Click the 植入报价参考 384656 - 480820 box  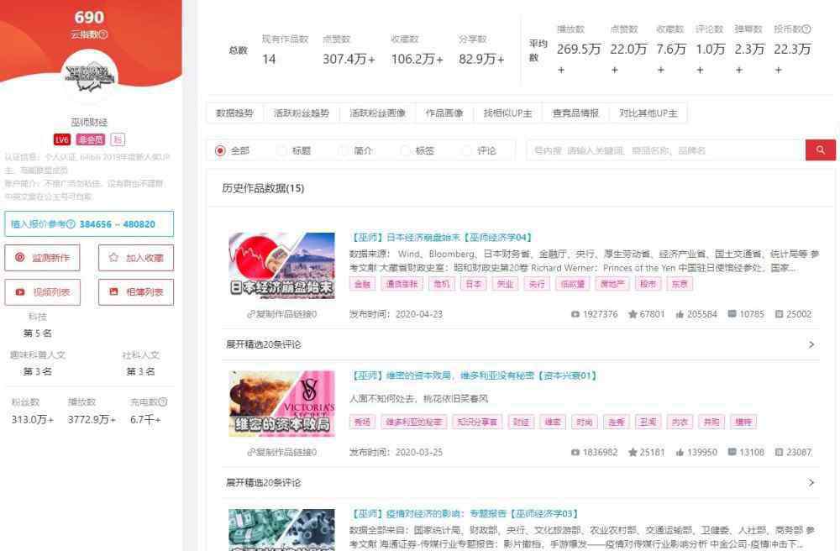point(89,223)
